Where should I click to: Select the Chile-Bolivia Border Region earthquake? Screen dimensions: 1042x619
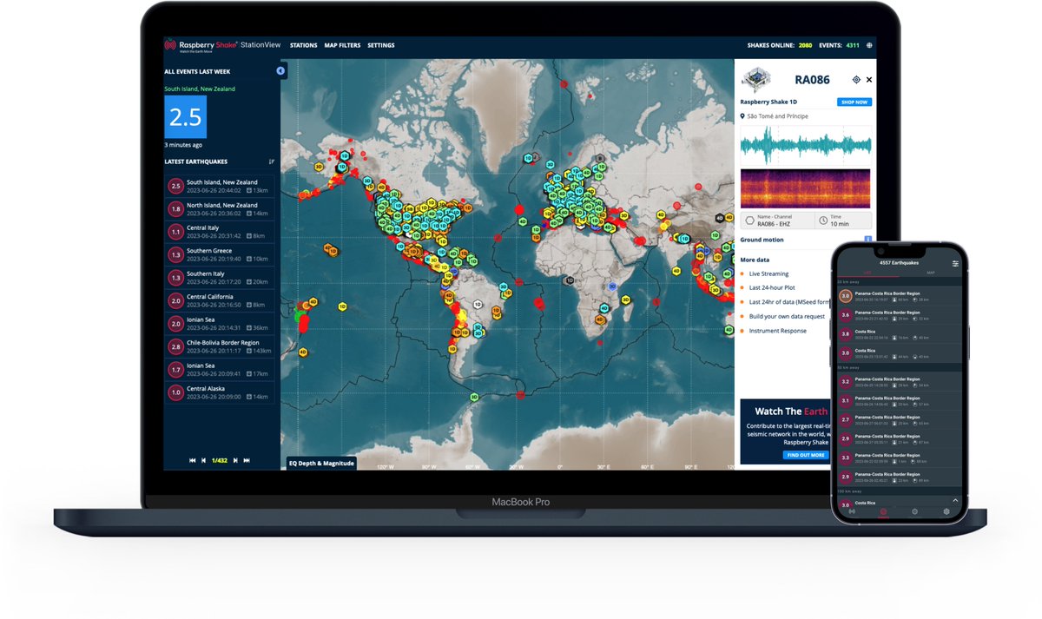coord(220,346)
